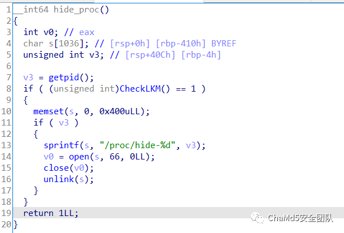
Task: Click the [rbp-4h] comment on line 5
Action: click(x=201, y=55)
